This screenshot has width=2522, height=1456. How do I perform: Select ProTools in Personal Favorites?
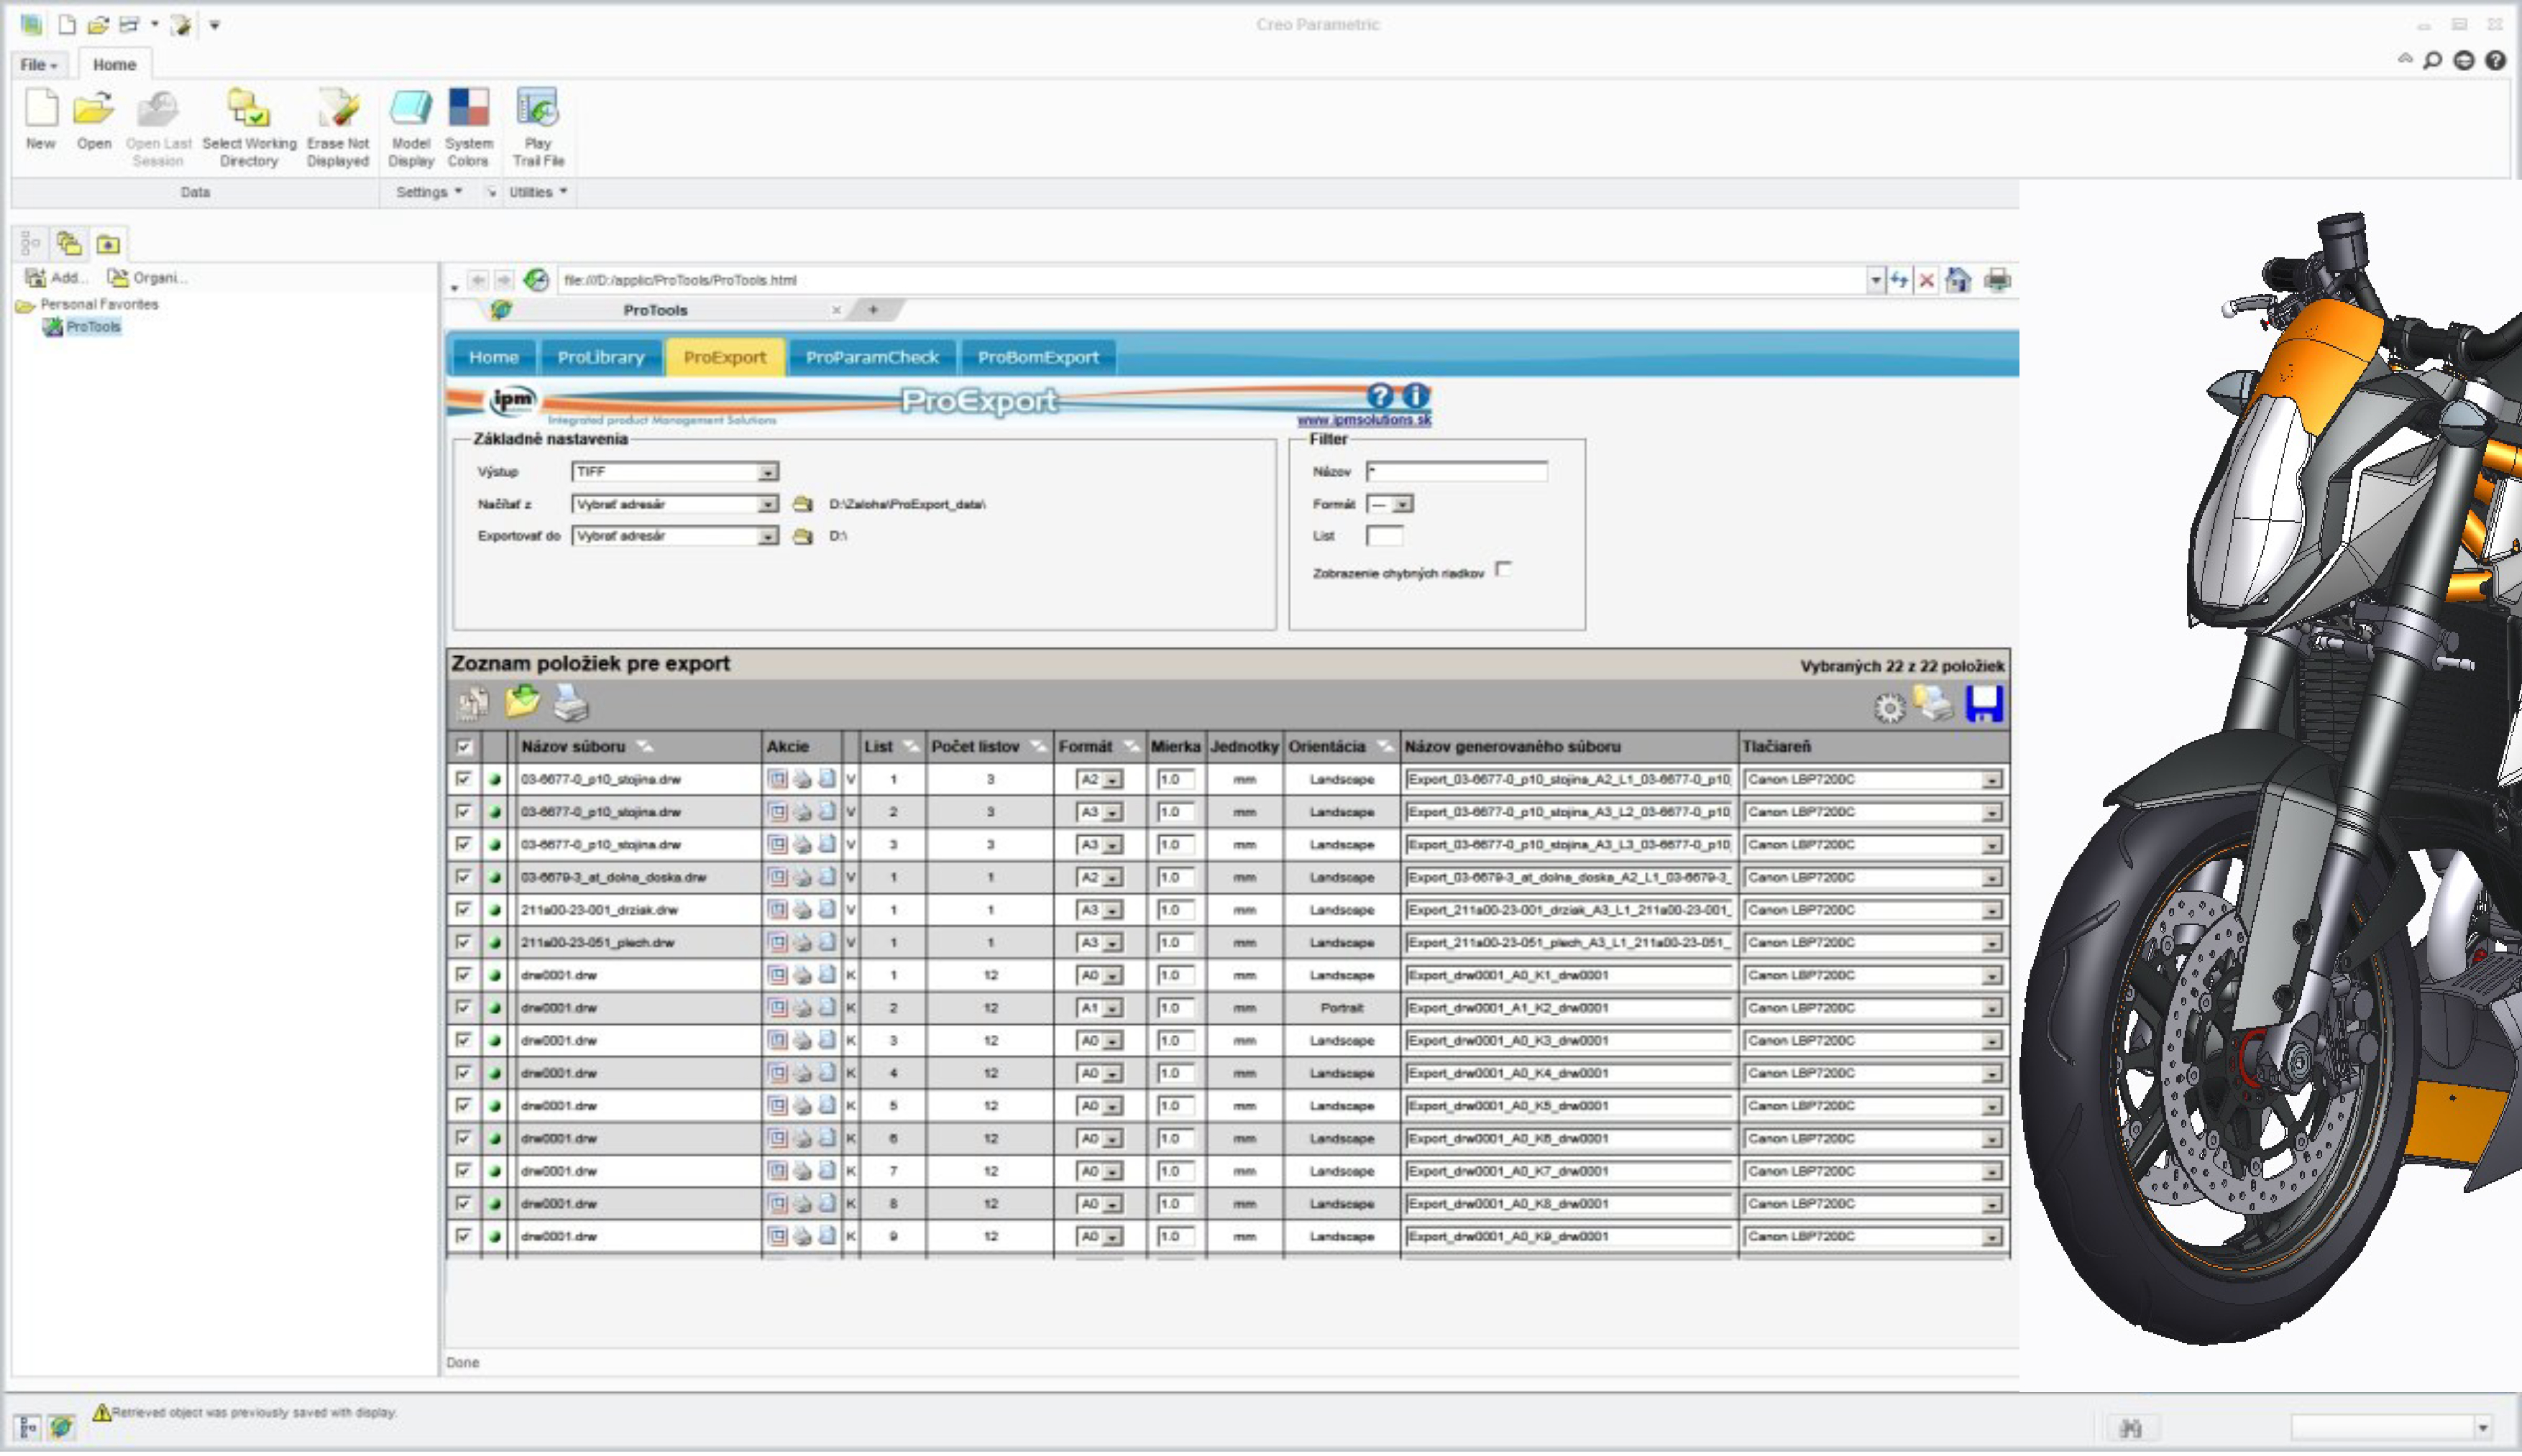(x=93, y=327)
